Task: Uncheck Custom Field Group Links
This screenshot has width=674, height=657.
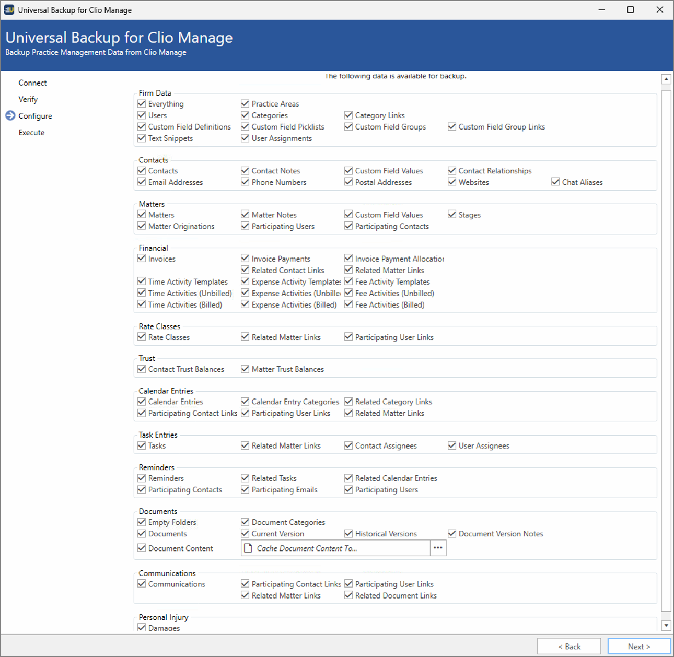Action: [452, 126]
